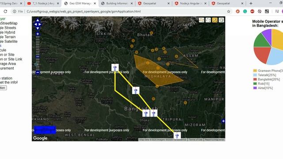Click the red ABP extension icon
The width and height of the screenshot is (283, 159).
(252, 11)
